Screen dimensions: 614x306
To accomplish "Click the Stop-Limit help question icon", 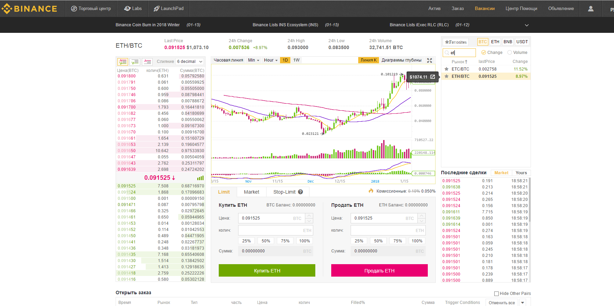I will click(x=300, y=192).
